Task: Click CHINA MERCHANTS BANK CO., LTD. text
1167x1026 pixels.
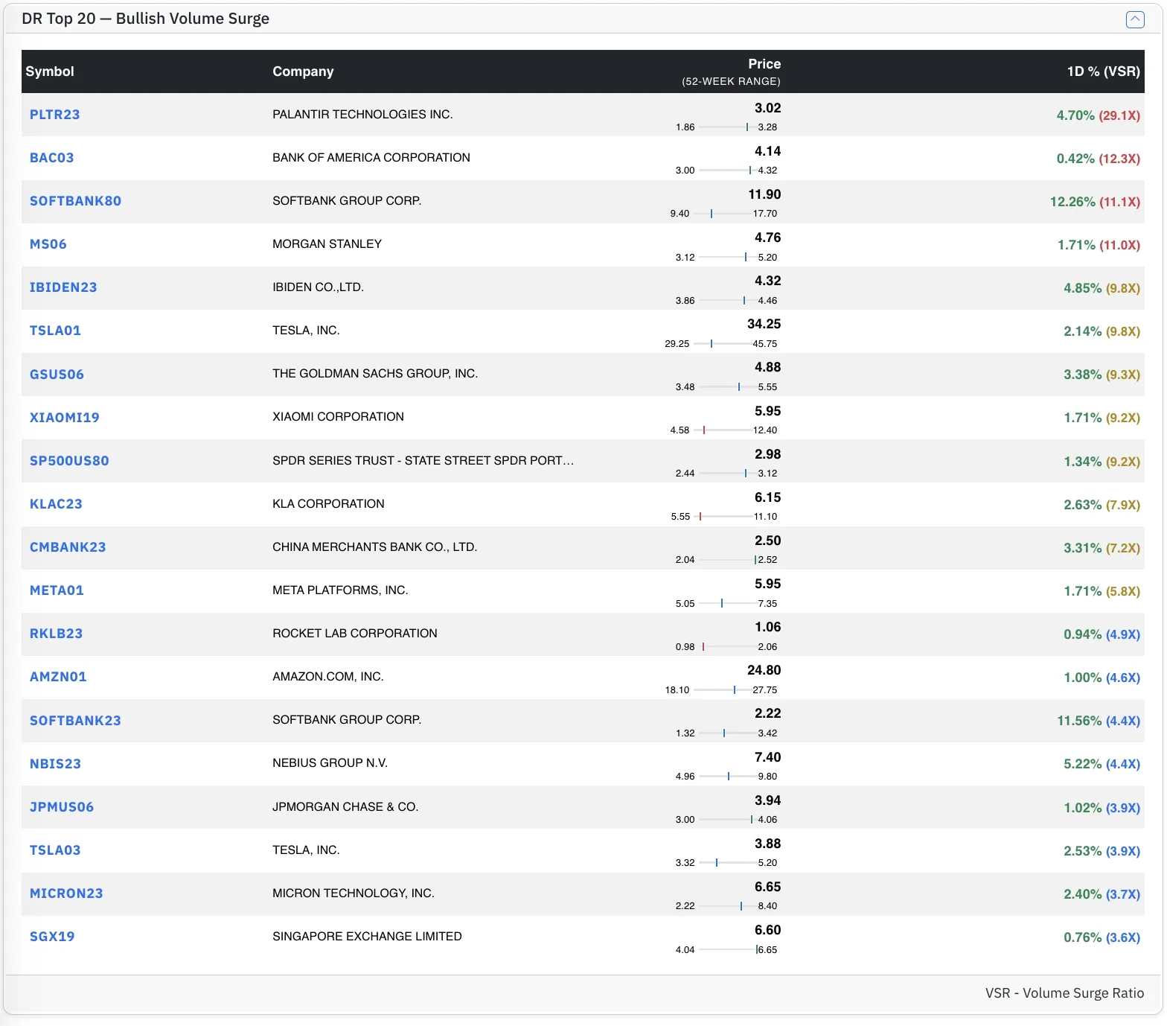Action: click(374, 547)
